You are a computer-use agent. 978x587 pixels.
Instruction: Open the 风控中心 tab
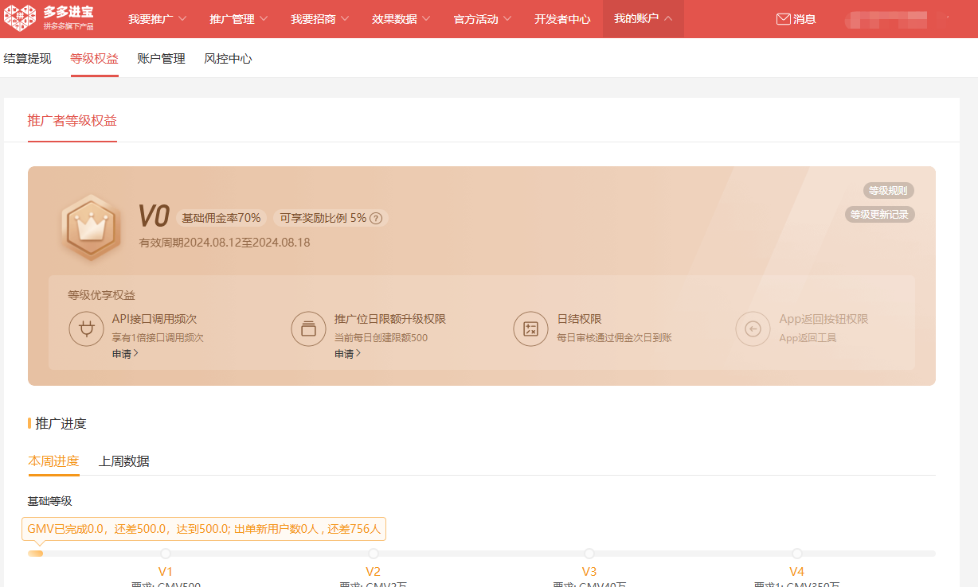[x=228, y=58]
